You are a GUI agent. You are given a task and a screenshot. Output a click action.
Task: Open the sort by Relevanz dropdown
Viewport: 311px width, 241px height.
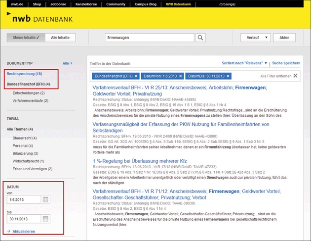click(x=244, y=63)
